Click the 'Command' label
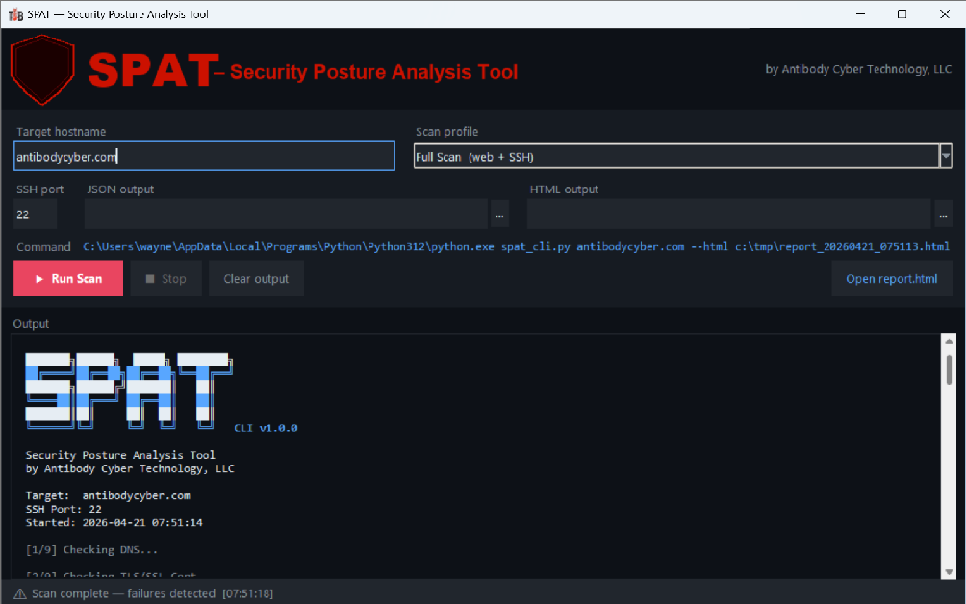Viewport: 966px width, 604px height. [43, 247]
